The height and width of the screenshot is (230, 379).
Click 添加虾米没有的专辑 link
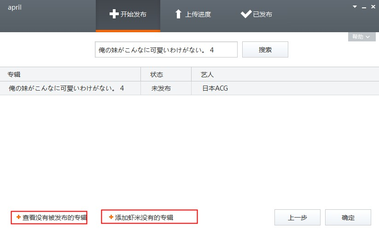[x=141, y=218]
